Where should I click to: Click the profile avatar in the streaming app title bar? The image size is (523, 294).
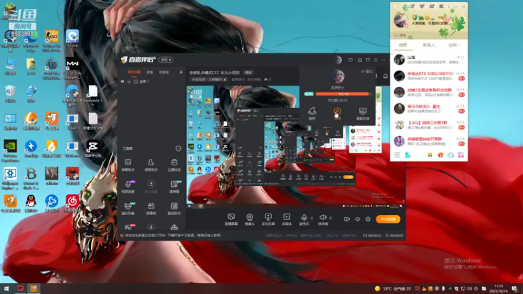pyautogui.click(x=338, y=60)
